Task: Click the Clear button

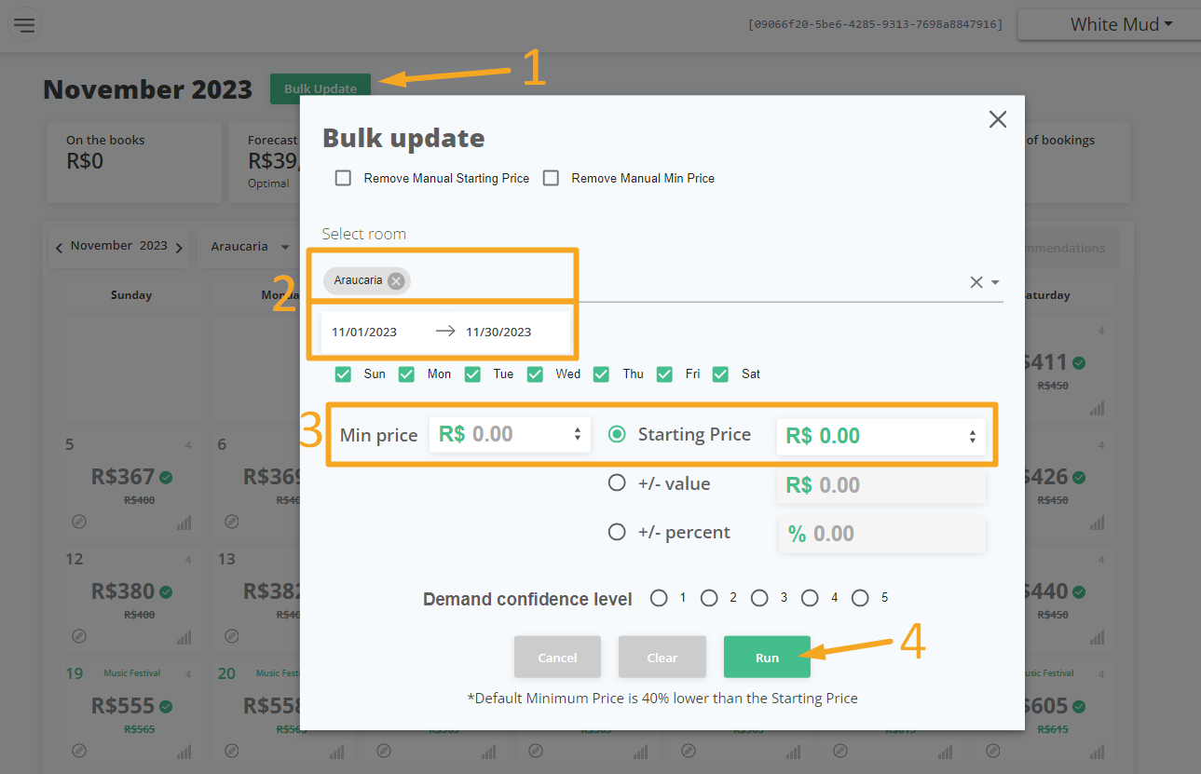Action: coord(662,657)
